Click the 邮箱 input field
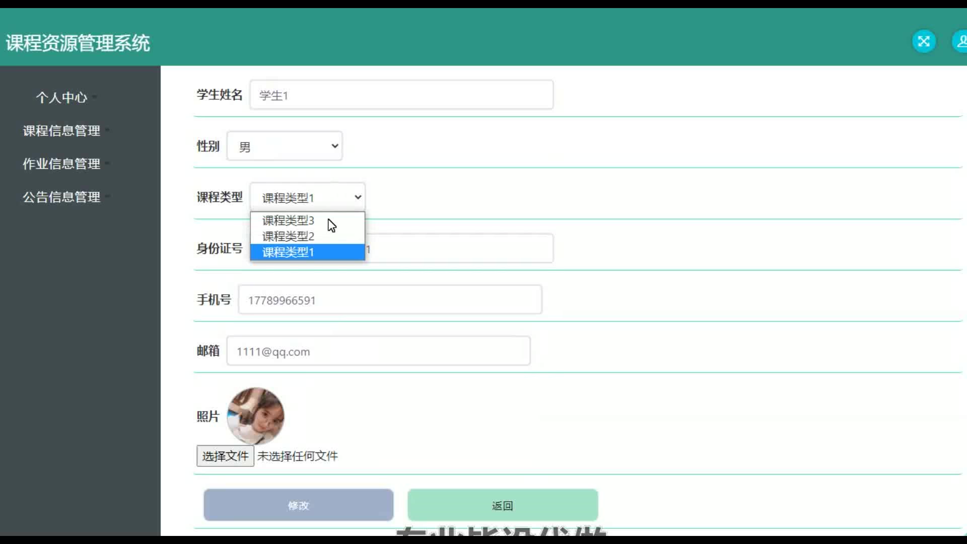Viewport: 967px width, 544px height. 378,351
